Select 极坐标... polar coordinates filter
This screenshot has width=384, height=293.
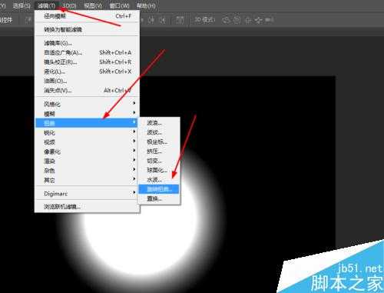159,142
